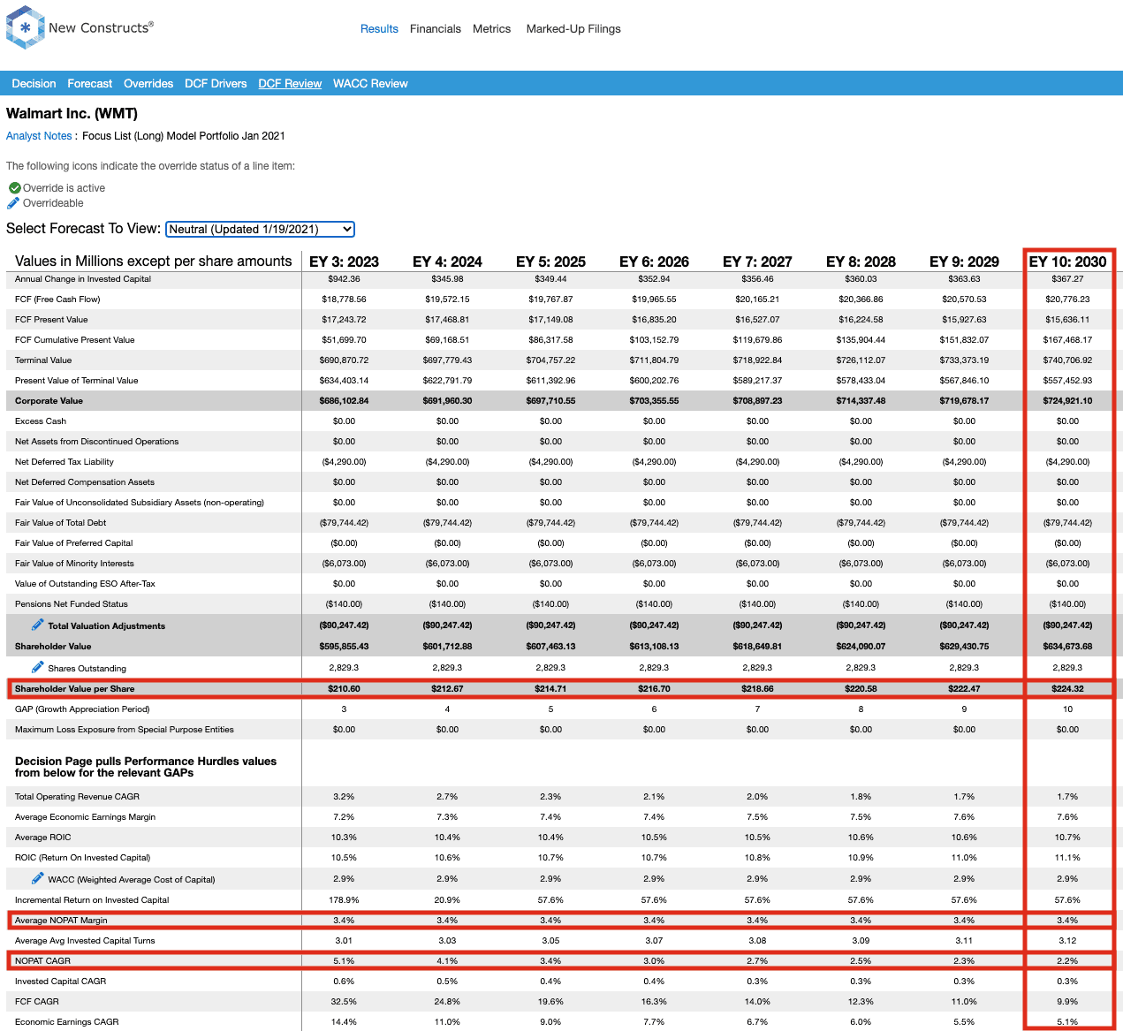Click pencil icon beside Total Valuation Adjustments
Viewport: 1123px width, 1031px height.
[x=37, y=625]
